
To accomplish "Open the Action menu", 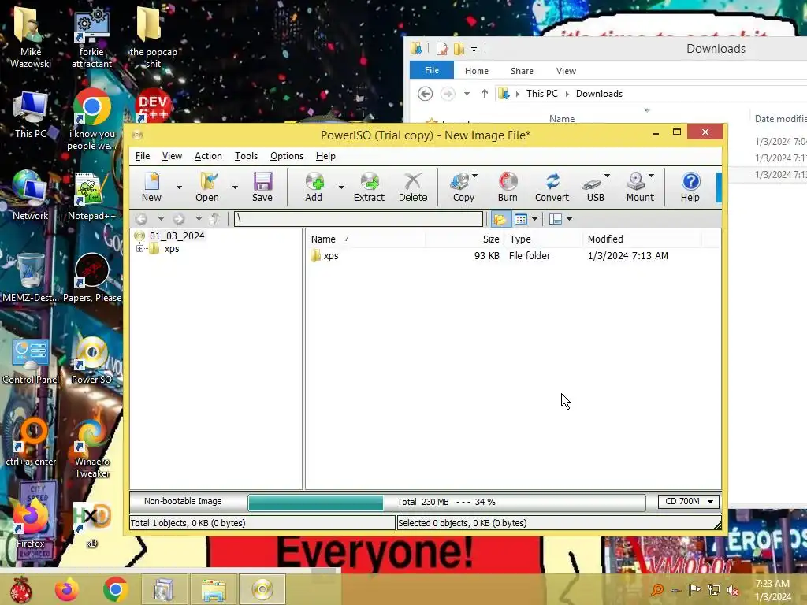I will coord(208,156).
